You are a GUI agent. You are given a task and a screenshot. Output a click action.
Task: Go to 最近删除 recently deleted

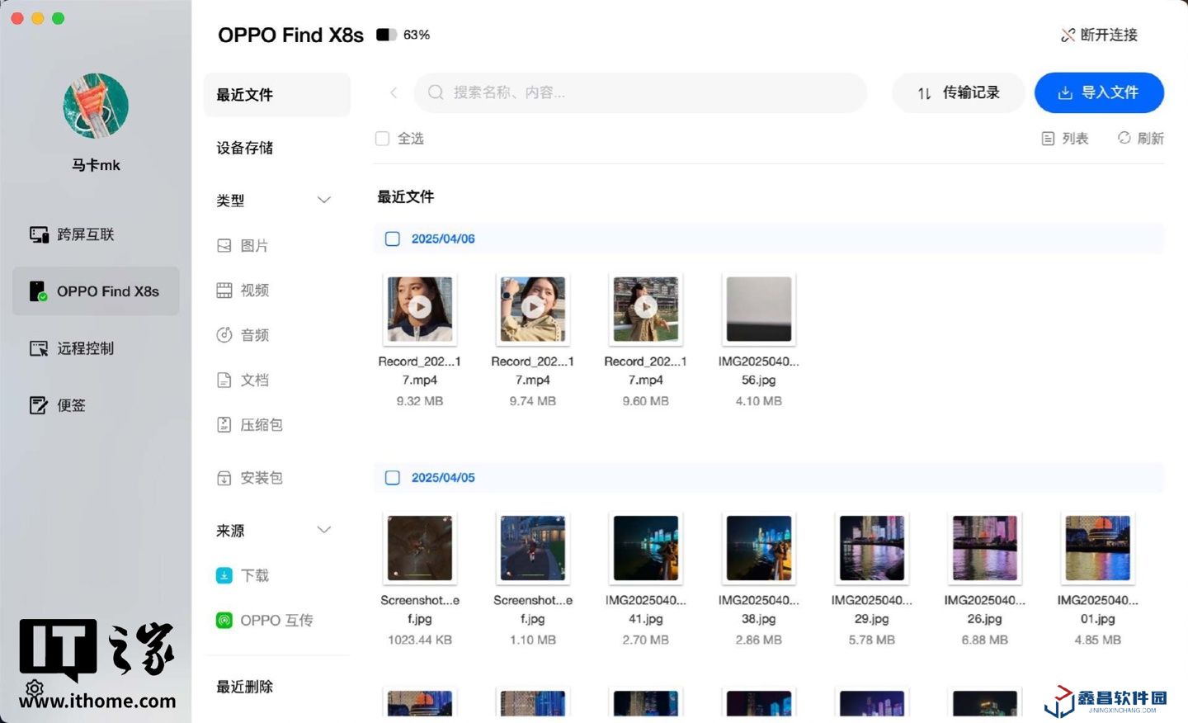pos(245,687)
